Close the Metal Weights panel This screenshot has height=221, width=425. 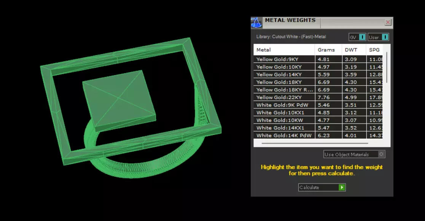click(388, 22)
